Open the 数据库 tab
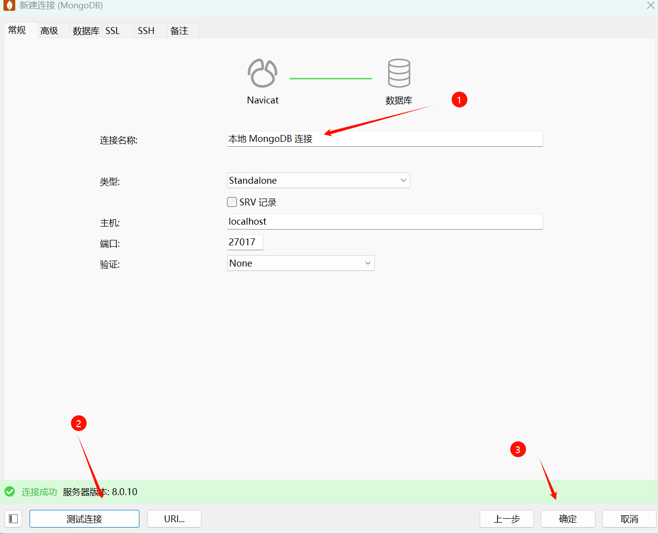Viewport: 658px width, 534px height. pos(86,31)
